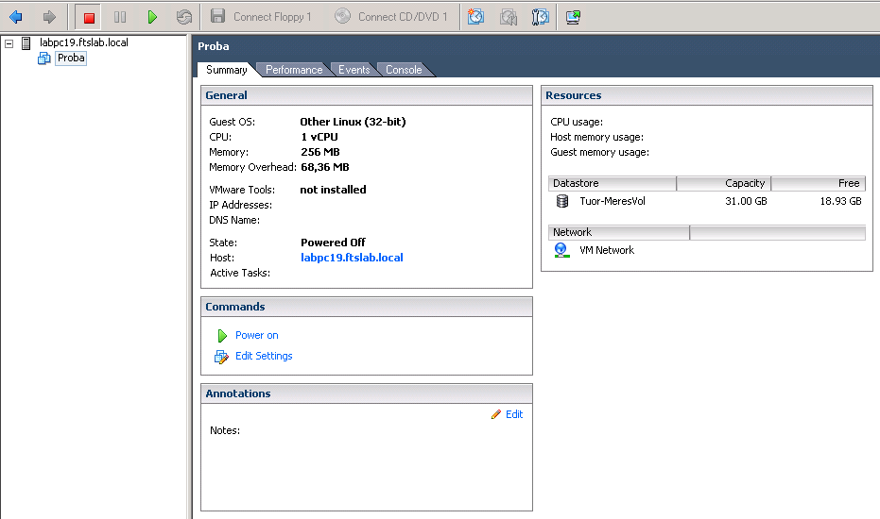Click the Reset virtual machine icon
Viewport: 880px width, 519px height.
pyautogui.click(x=183, y=17)
